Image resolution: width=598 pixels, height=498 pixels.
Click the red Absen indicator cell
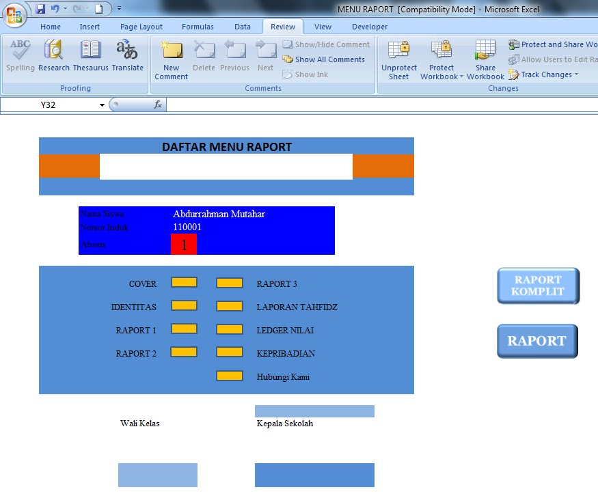(x=183, y=243)
